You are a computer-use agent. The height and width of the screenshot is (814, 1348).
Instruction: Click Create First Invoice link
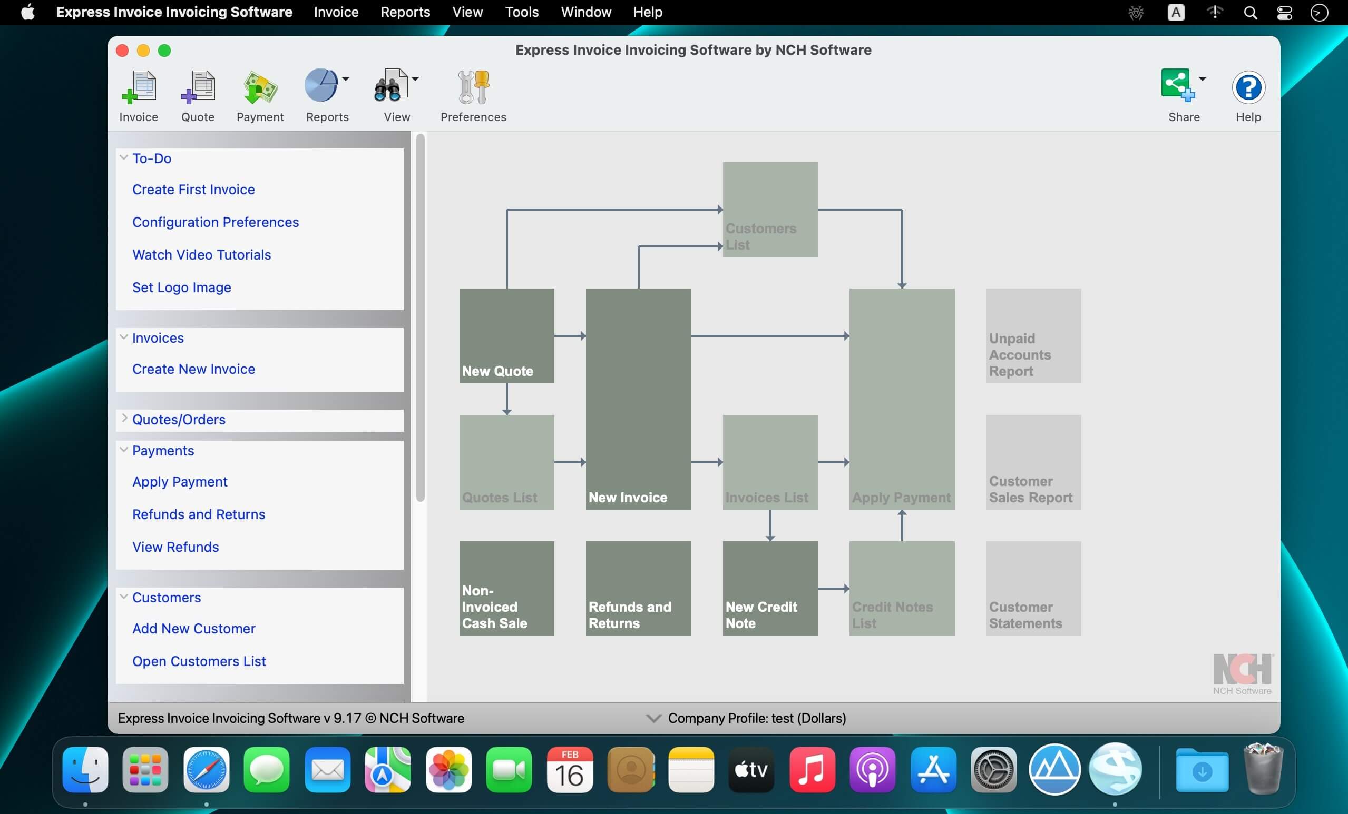click(x=194, y=190)
